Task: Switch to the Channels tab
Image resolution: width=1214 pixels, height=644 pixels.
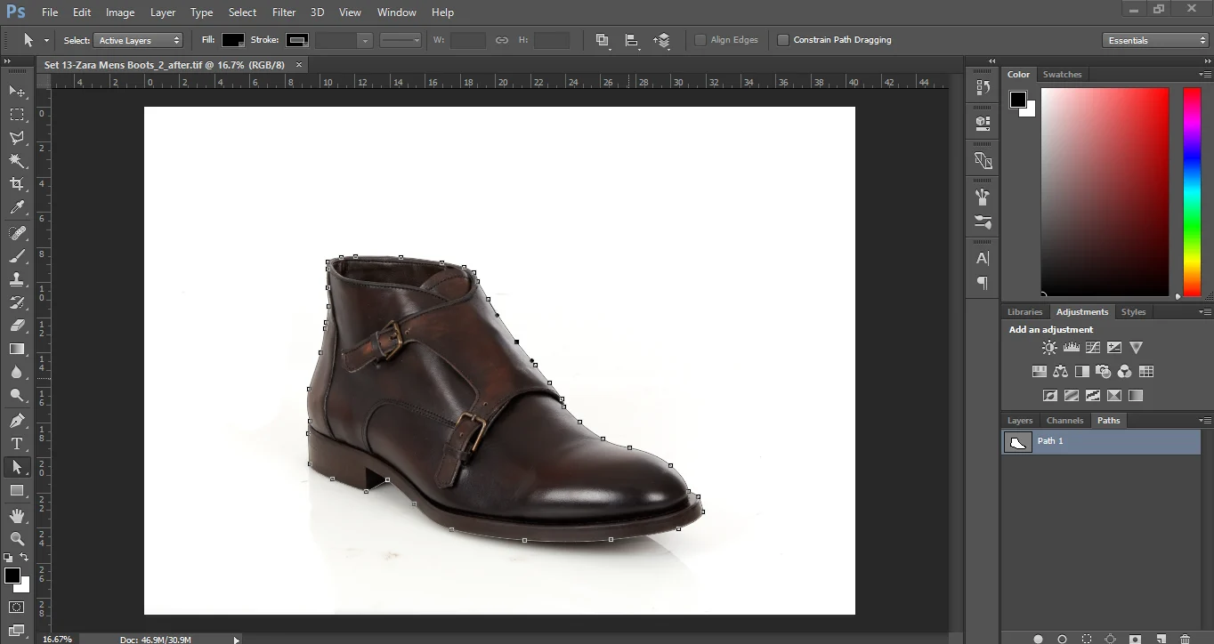Action: [x=1064, y=420]
